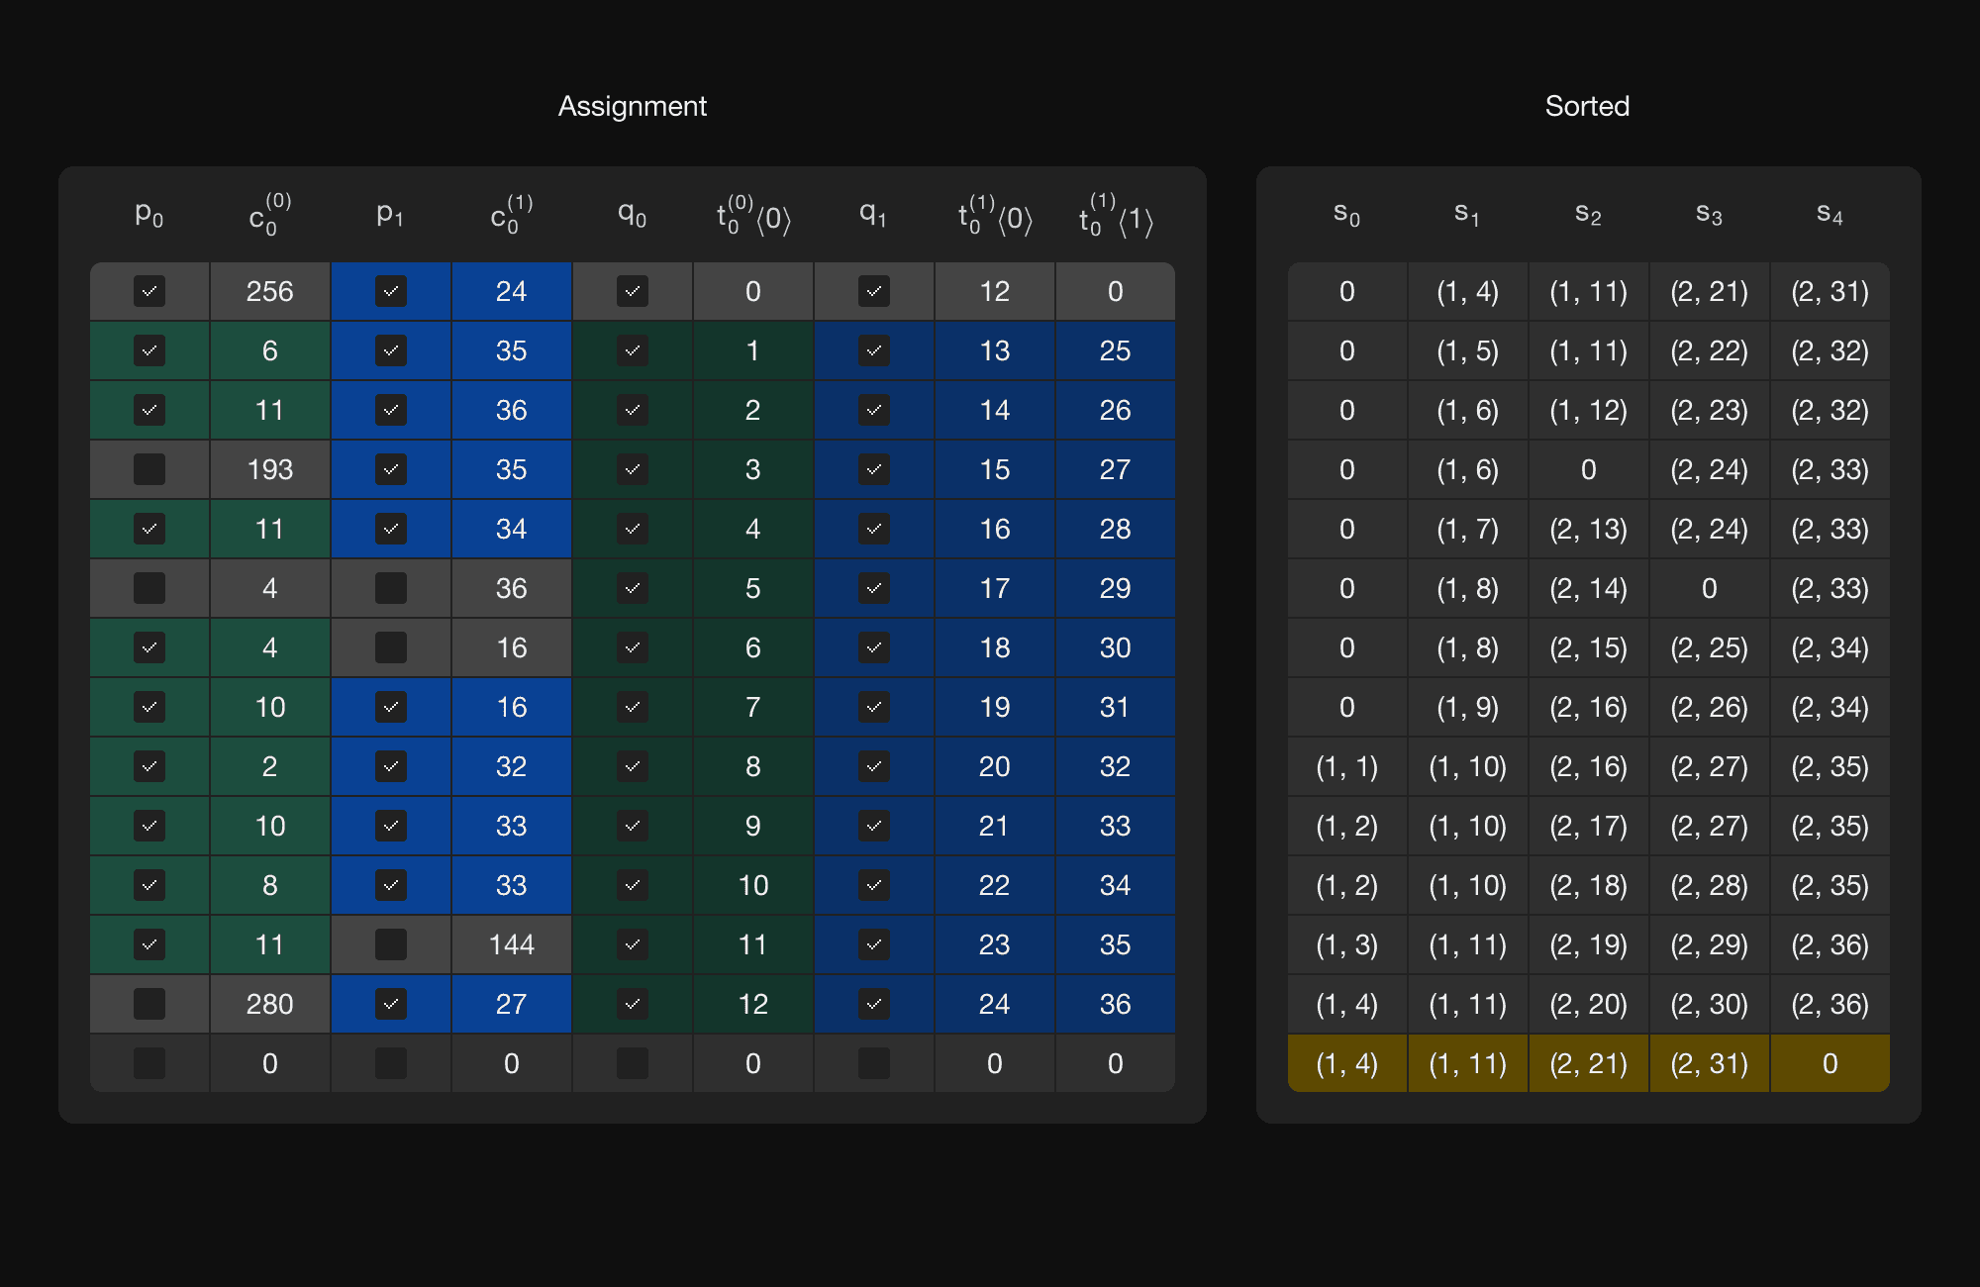This screenshot has width=1980, height=1287.
Task: Click the Assignment table title
Action: [632, 106]
